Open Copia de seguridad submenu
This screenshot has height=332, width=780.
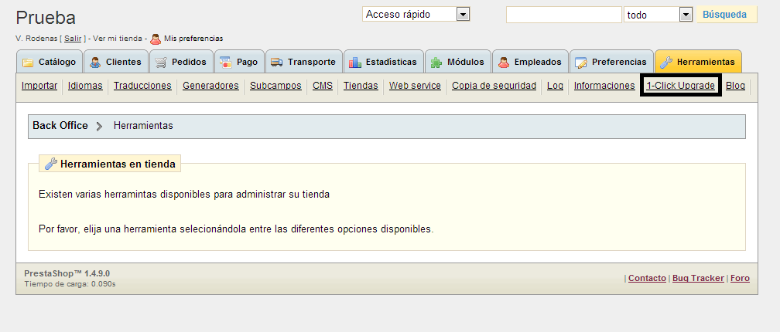(x=494, y=86)
